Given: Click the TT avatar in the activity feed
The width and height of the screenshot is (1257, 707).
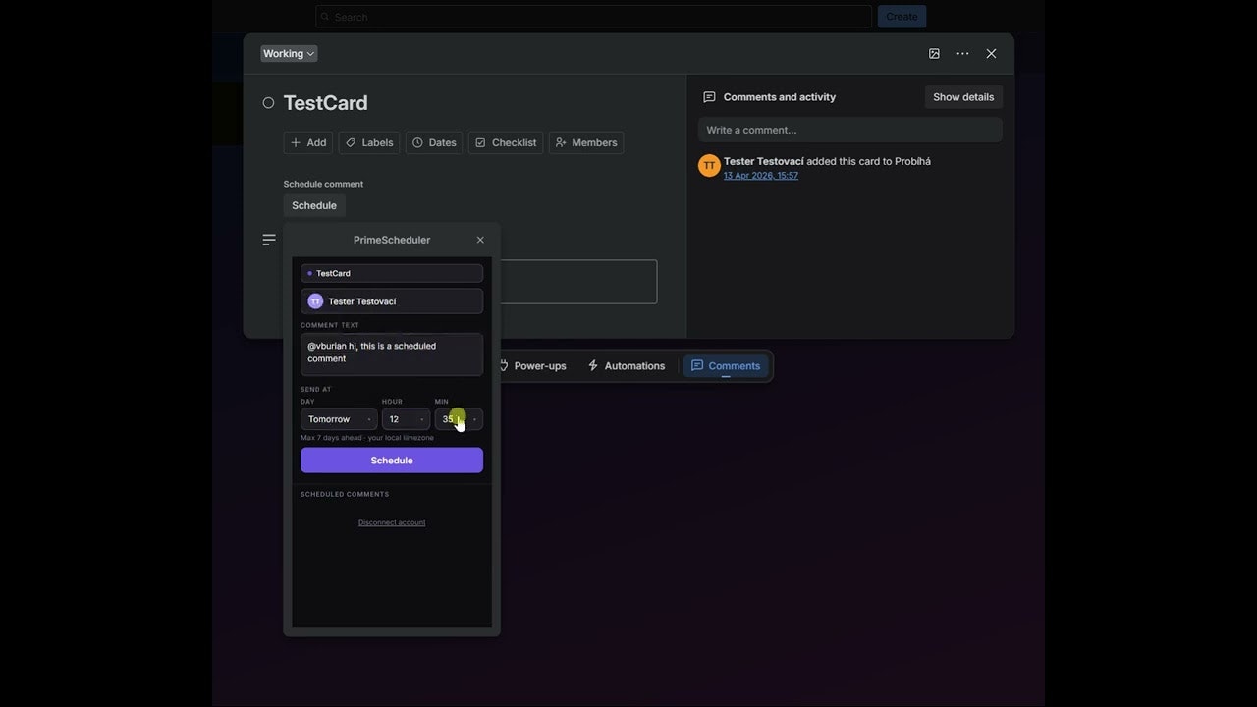Looking at the screenshot, I should point(709,166).
